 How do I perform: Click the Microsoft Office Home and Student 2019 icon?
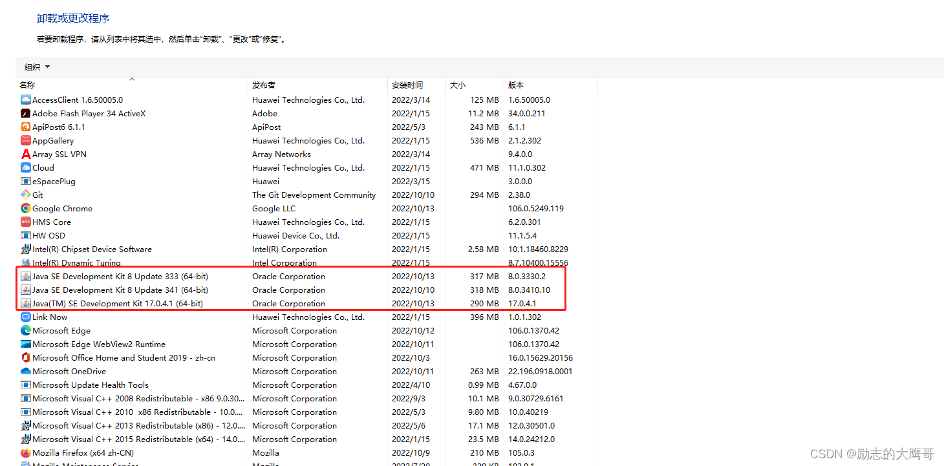point(26,357)
